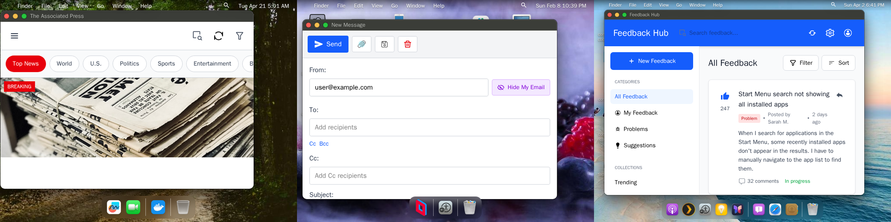Image resolution: width=891 pixels, height=222 pixels.
Task: Select My Feedback in the sidebar
Action: coord(640,113)
